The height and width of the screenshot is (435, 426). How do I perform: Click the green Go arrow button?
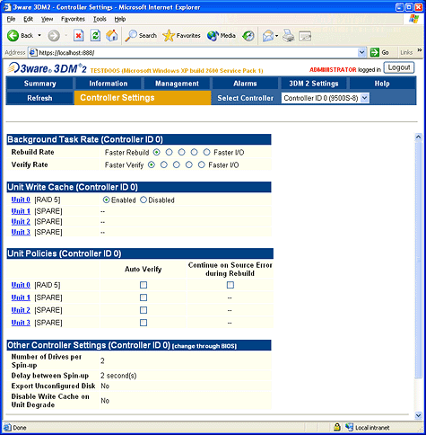click(375, 52)
